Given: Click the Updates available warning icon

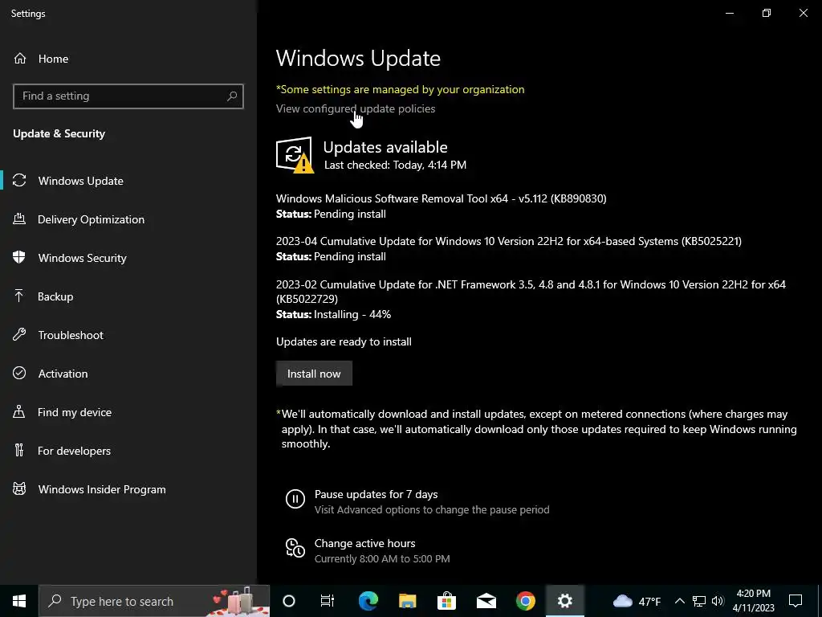Looking at the screenshot, I should click(295, 155).
